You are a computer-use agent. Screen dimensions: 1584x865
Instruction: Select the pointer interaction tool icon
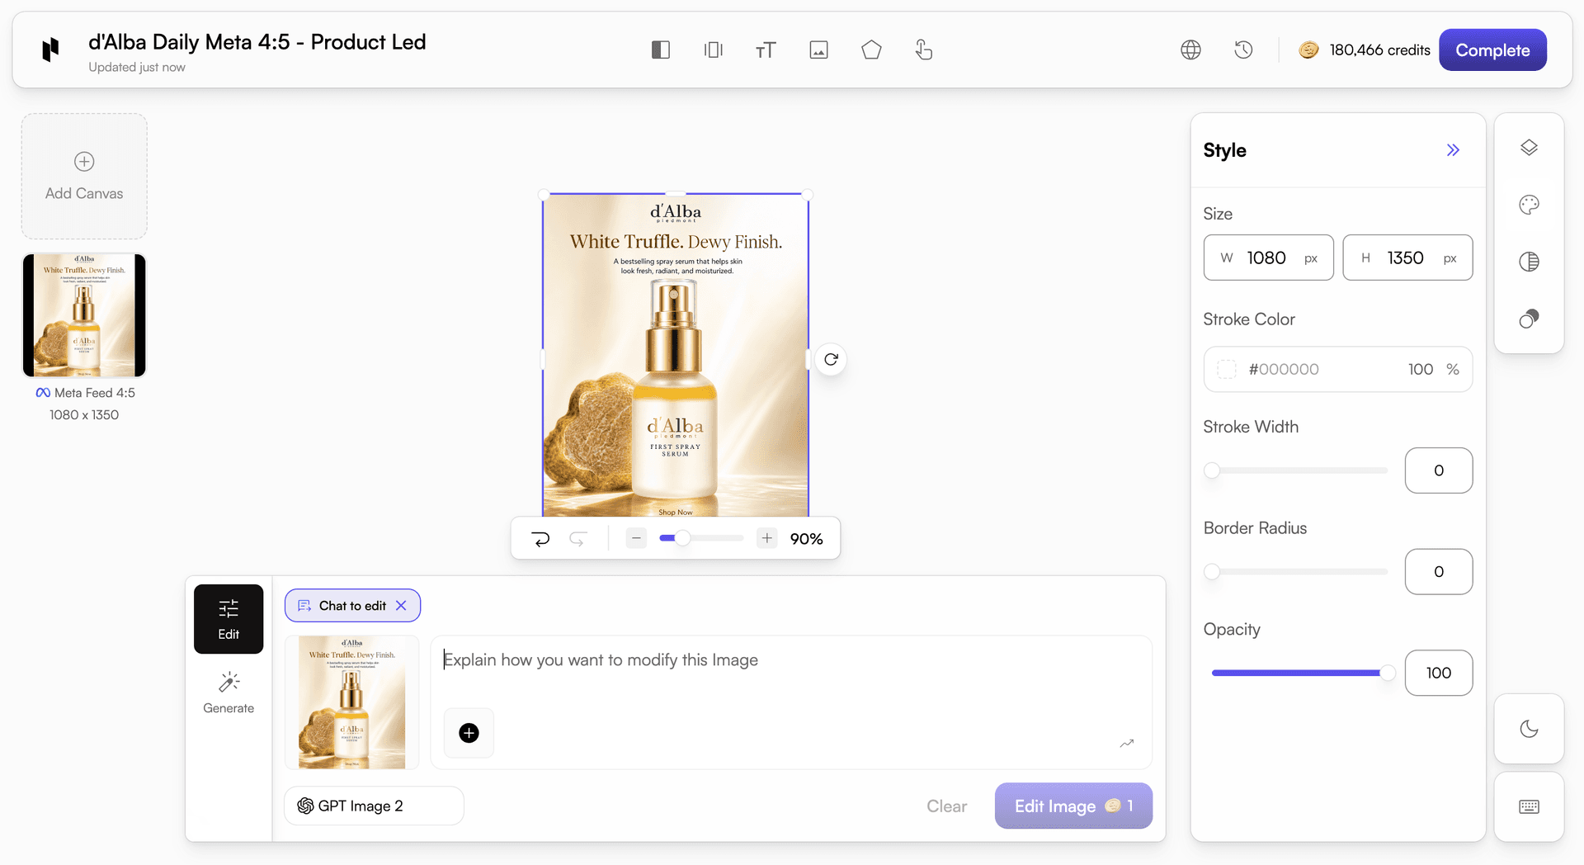(x=924, y=50)
